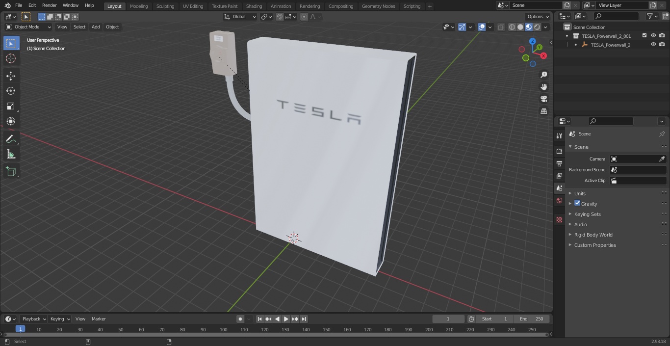This screenshot has height=346, width=670.
Task: Expand the Units panel
Action: coord(580,193)
